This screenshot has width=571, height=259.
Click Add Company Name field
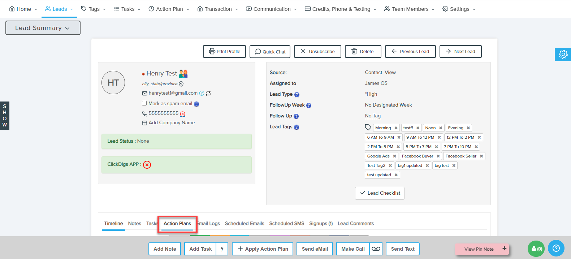(172, 123)
